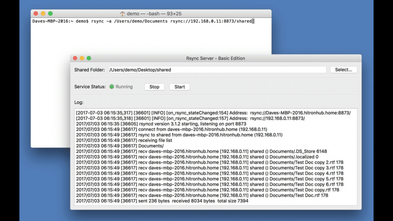The height and width of the screenshot is (221, 393).
Task: Click the final sent 236 bytes log line
Action: point(162,201)
